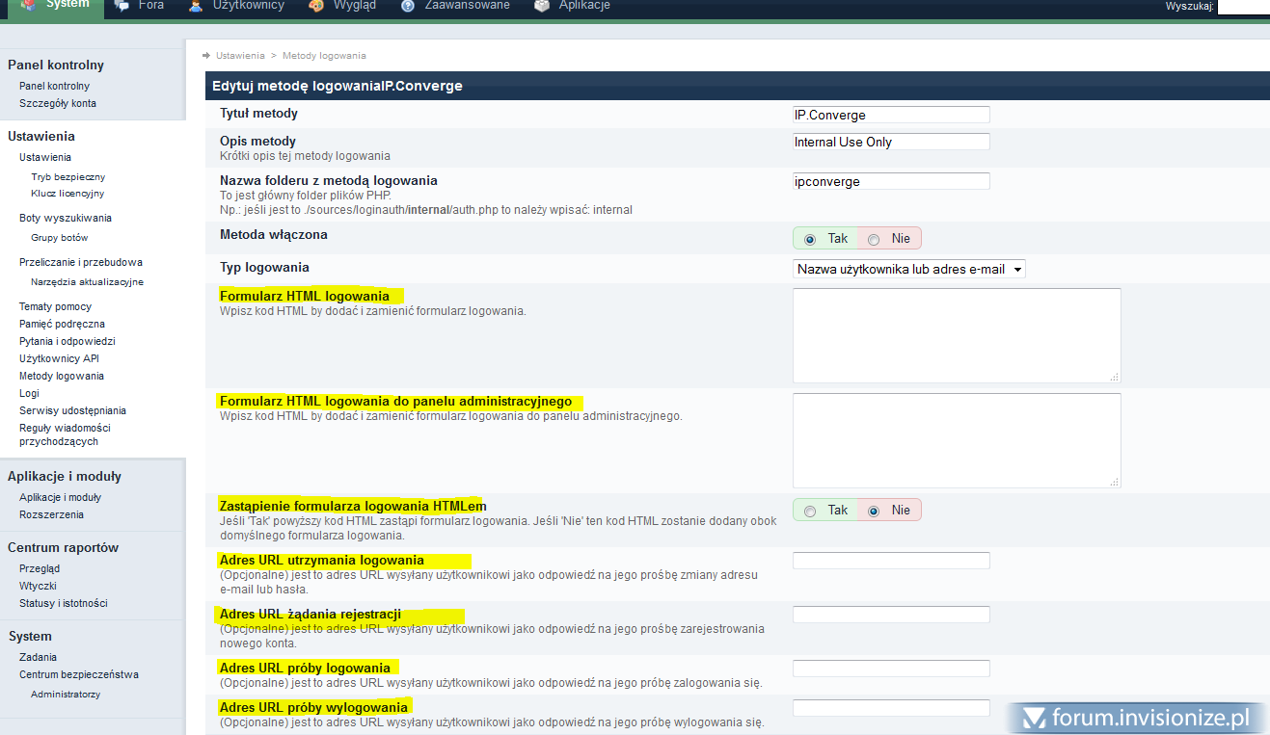Open Centrum bezpieczeństwa sidebar link

[79, 674]
